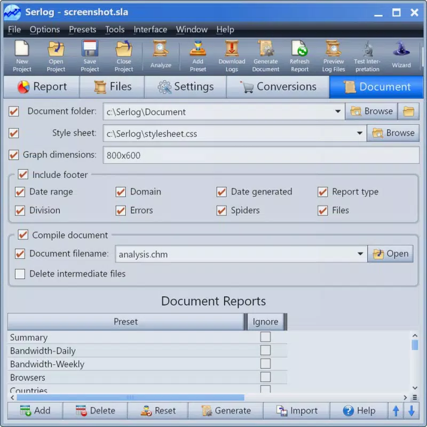Click the Preset column header
Viewport: 427px width, 427px height.
click(x=125, y=322)
